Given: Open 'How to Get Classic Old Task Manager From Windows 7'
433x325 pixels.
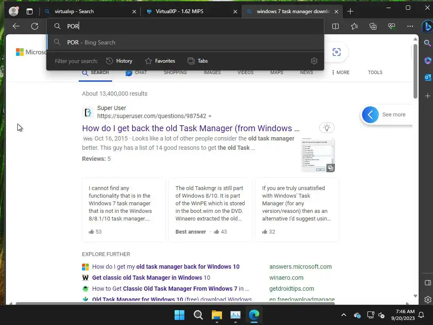Looking at the screenshot, I should coord(170,289).
